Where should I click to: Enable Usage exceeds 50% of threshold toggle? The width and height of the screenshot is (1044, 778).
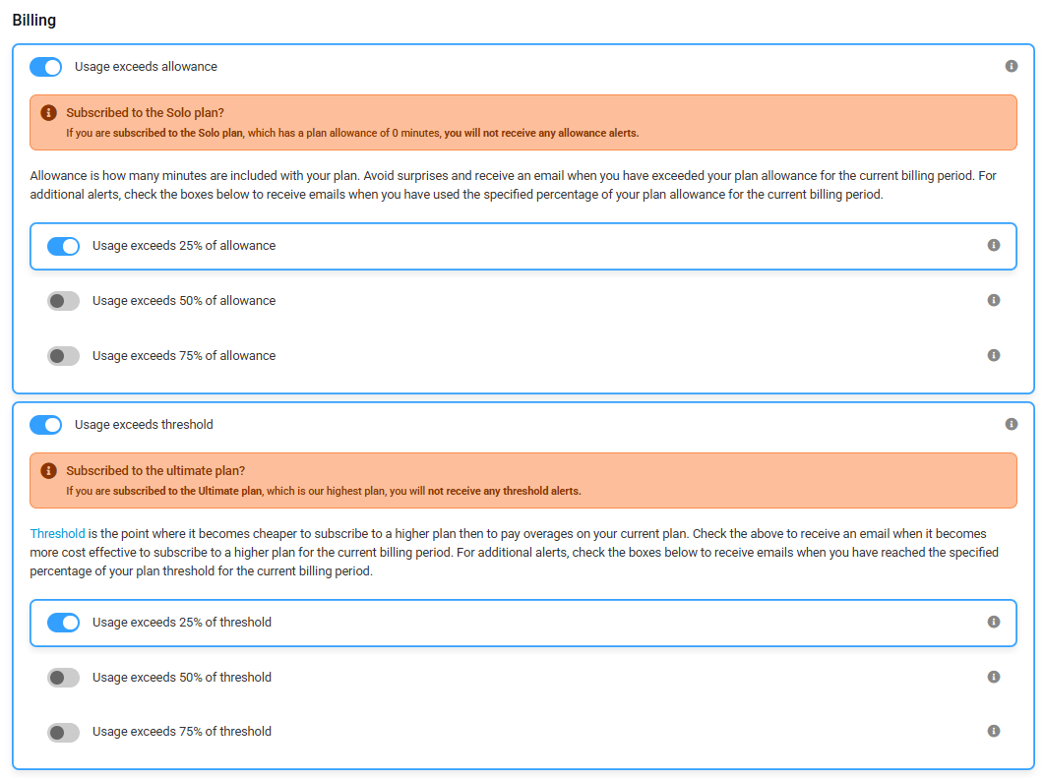(x=63, y=678)
